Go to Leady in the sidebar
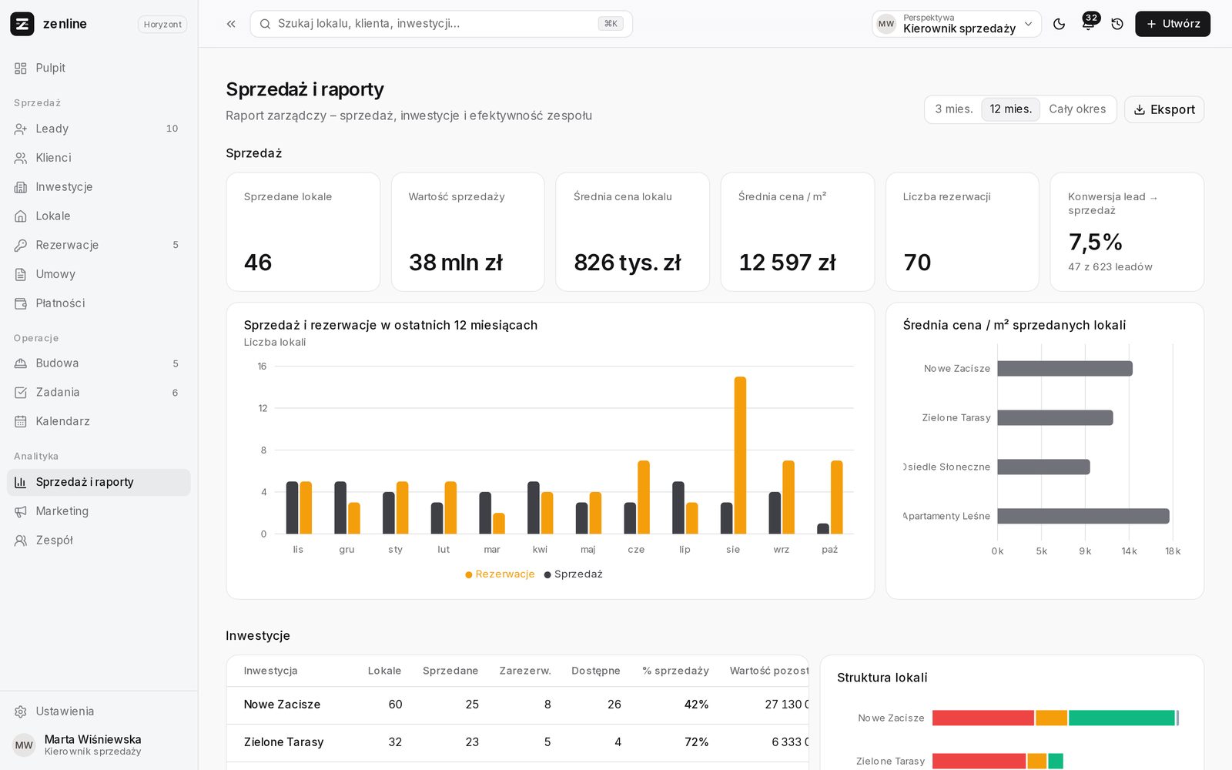This screenshot has width=1232, height=770. point(99,129)
